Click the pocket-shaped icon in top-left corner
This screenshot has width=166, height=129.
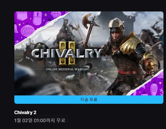point(22,16)
